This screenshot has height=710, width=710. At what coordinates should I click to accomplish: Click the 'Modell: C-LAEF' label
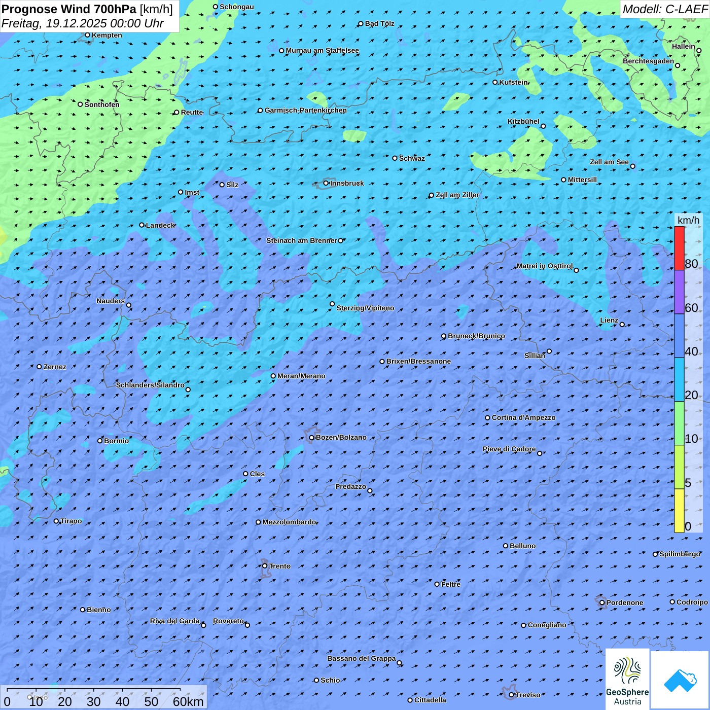tap(665, 9)
